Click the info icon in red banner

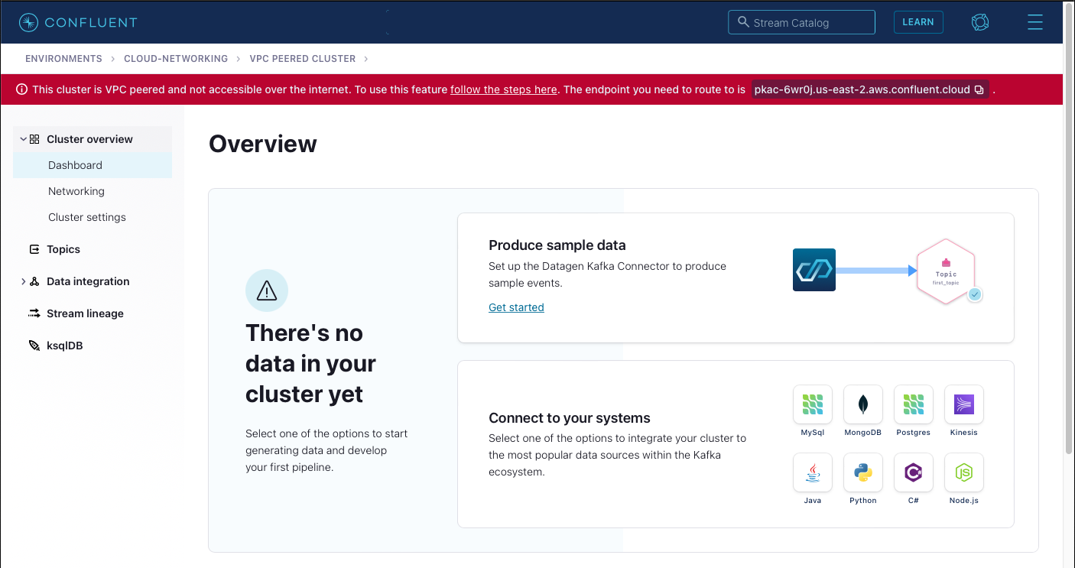21,89
